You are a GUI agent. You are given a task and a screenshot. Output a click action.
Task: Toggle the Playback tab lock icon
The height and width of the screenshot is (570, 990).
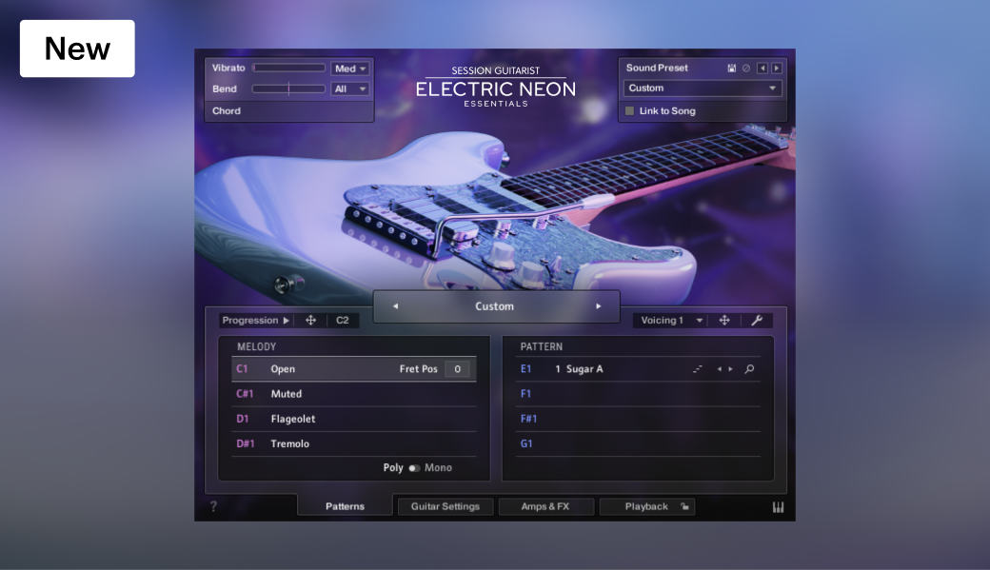click(684, 506)
